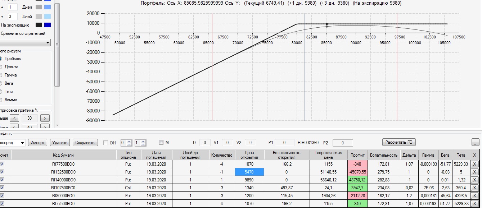Delete the RI80000BO0 row with the X button
482x208 pixels.
474,196
